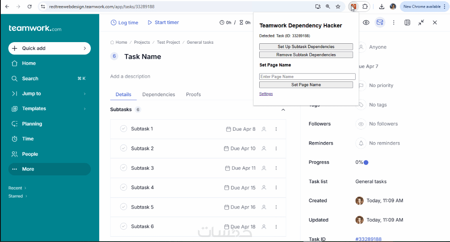
Task: Open the Proofs tab
Action: [193, 95]
